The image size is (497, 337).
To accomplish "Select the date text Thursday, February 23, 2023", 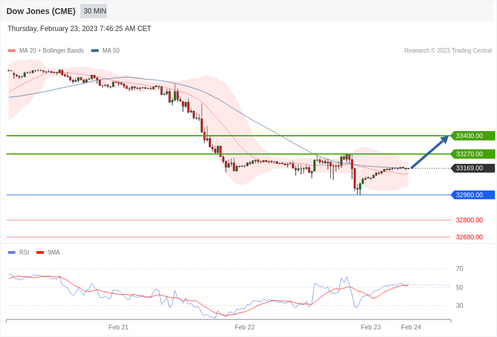I will pyautogui.click(x=52, y=29).
